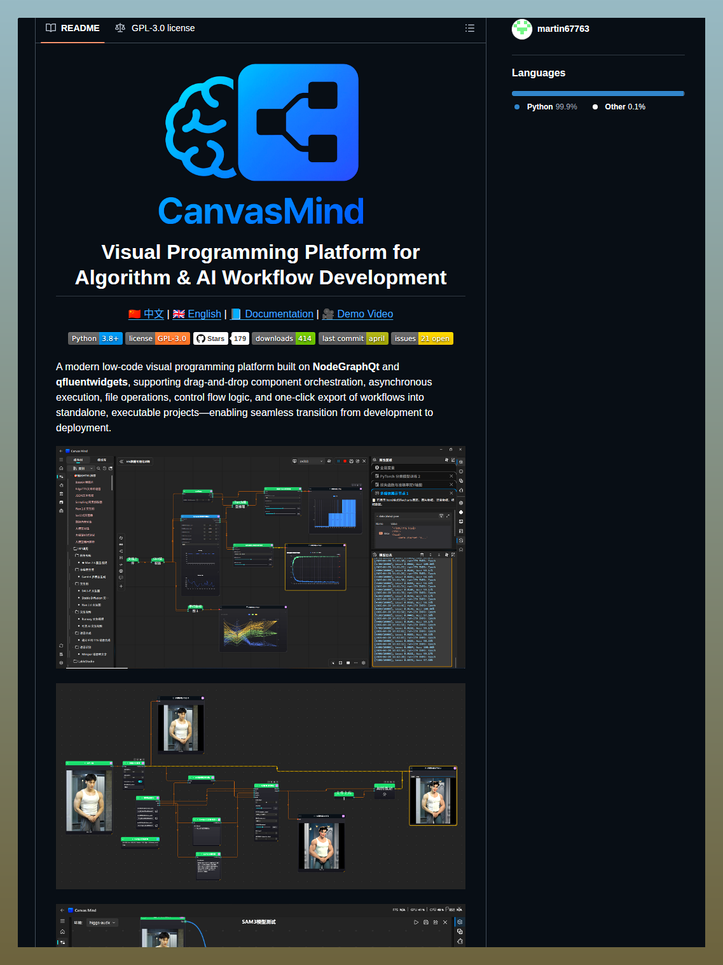Click the license GPL-3.0 badge
The width and height of the screenshot is (723, 965).
pyautogui.click(x=158, y=338)
